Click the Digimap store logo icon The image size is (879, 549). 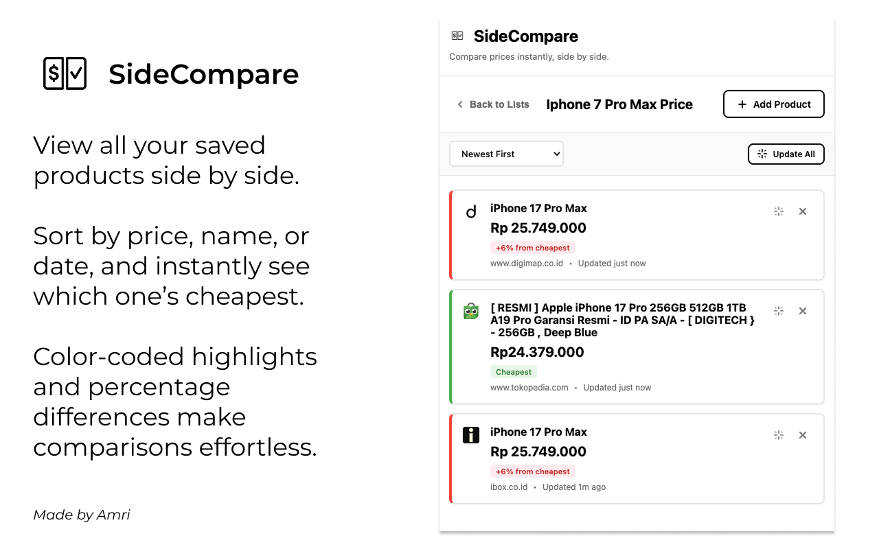tap(470, 211)
